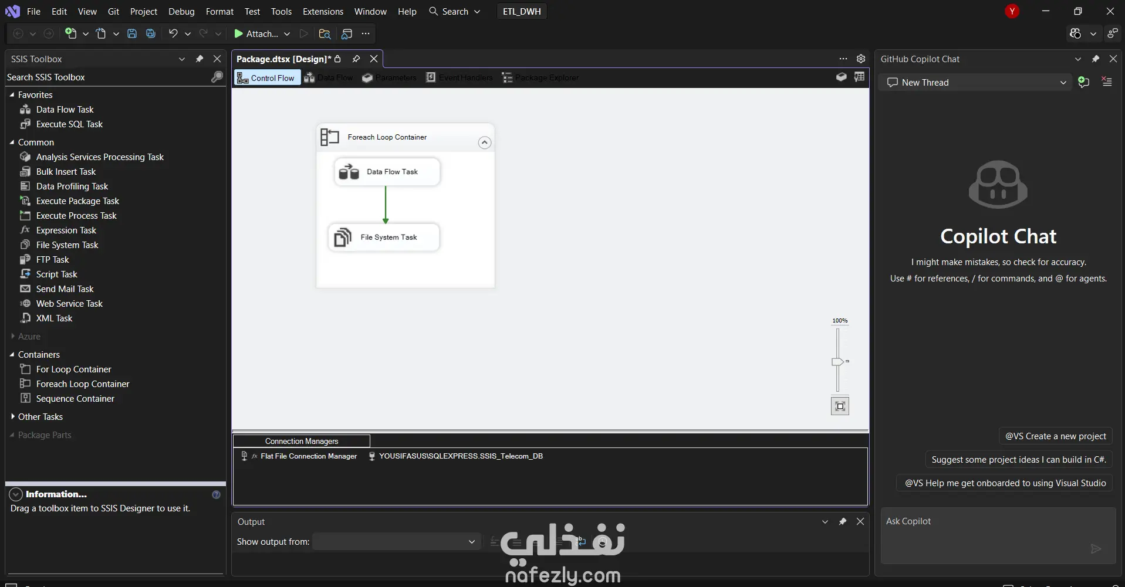1125x587 pixels.
Task: Select Script Task in toolbox
Action: pyautogui.click(x=56, y=274)
